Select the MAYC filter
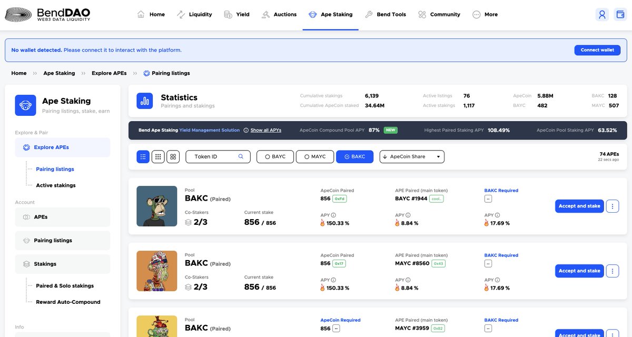632x337 pixels. pyautogui.click(x=315, y=156)
